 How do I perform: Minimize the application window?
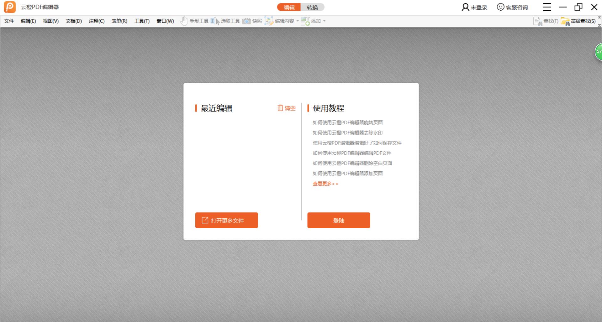coord(563,7)
